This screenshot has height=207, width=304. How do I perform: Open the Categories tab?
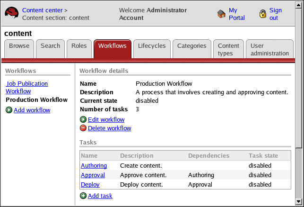tap(192, 49)
